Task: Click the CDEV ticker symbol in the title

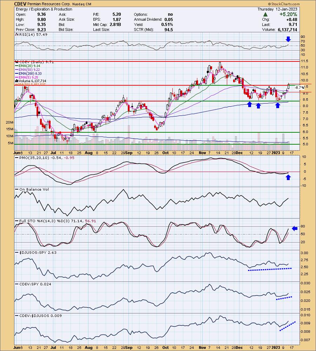Action: click(x=20, y=4)
